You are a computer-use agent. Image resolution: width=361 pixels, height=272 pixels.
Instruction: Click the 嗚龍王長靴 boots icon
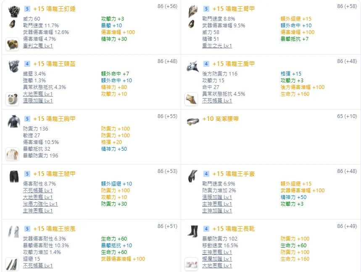[193, 231]
